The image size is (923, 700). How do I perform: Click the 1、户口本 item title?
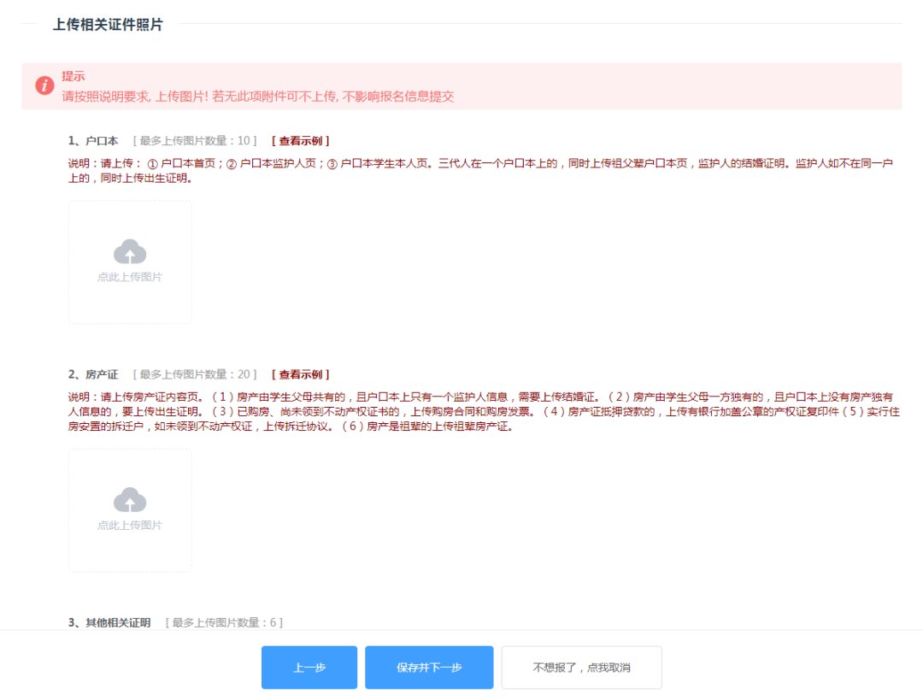tap(93, 141)
